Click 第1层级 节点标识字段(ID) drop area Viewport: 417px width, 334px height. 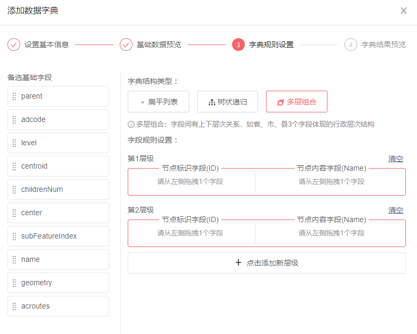click(190, 182)
